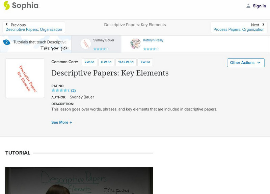Open the 8.W.3d Common Core standard
The image size is (270, 194).
(106, 62)
